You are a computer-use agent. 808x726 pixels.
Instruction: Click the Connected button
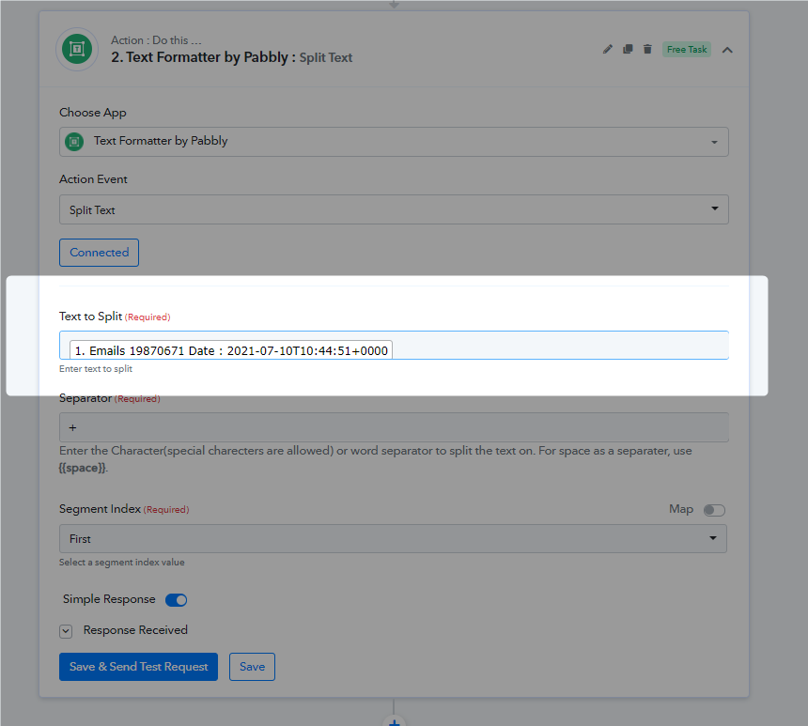point(99,253)
